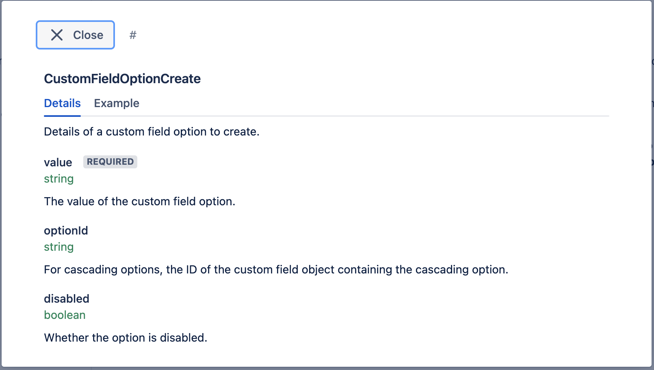Open the string type link under value

pos(58,179)
